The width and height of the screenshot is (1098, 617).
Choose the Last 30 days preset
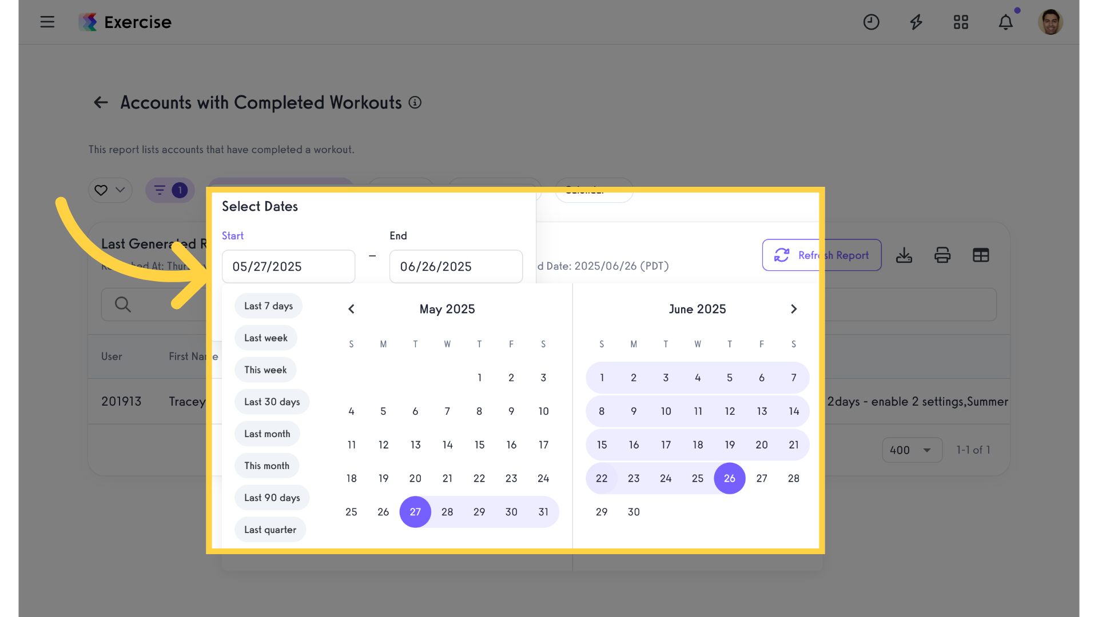[x=272, y=402]
